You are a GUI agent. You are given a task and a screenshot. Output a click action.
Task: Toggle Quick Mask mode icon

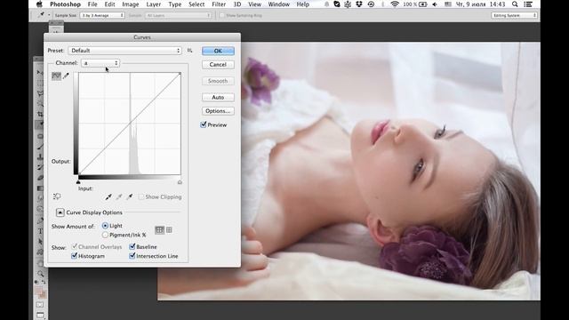point(40,304)
